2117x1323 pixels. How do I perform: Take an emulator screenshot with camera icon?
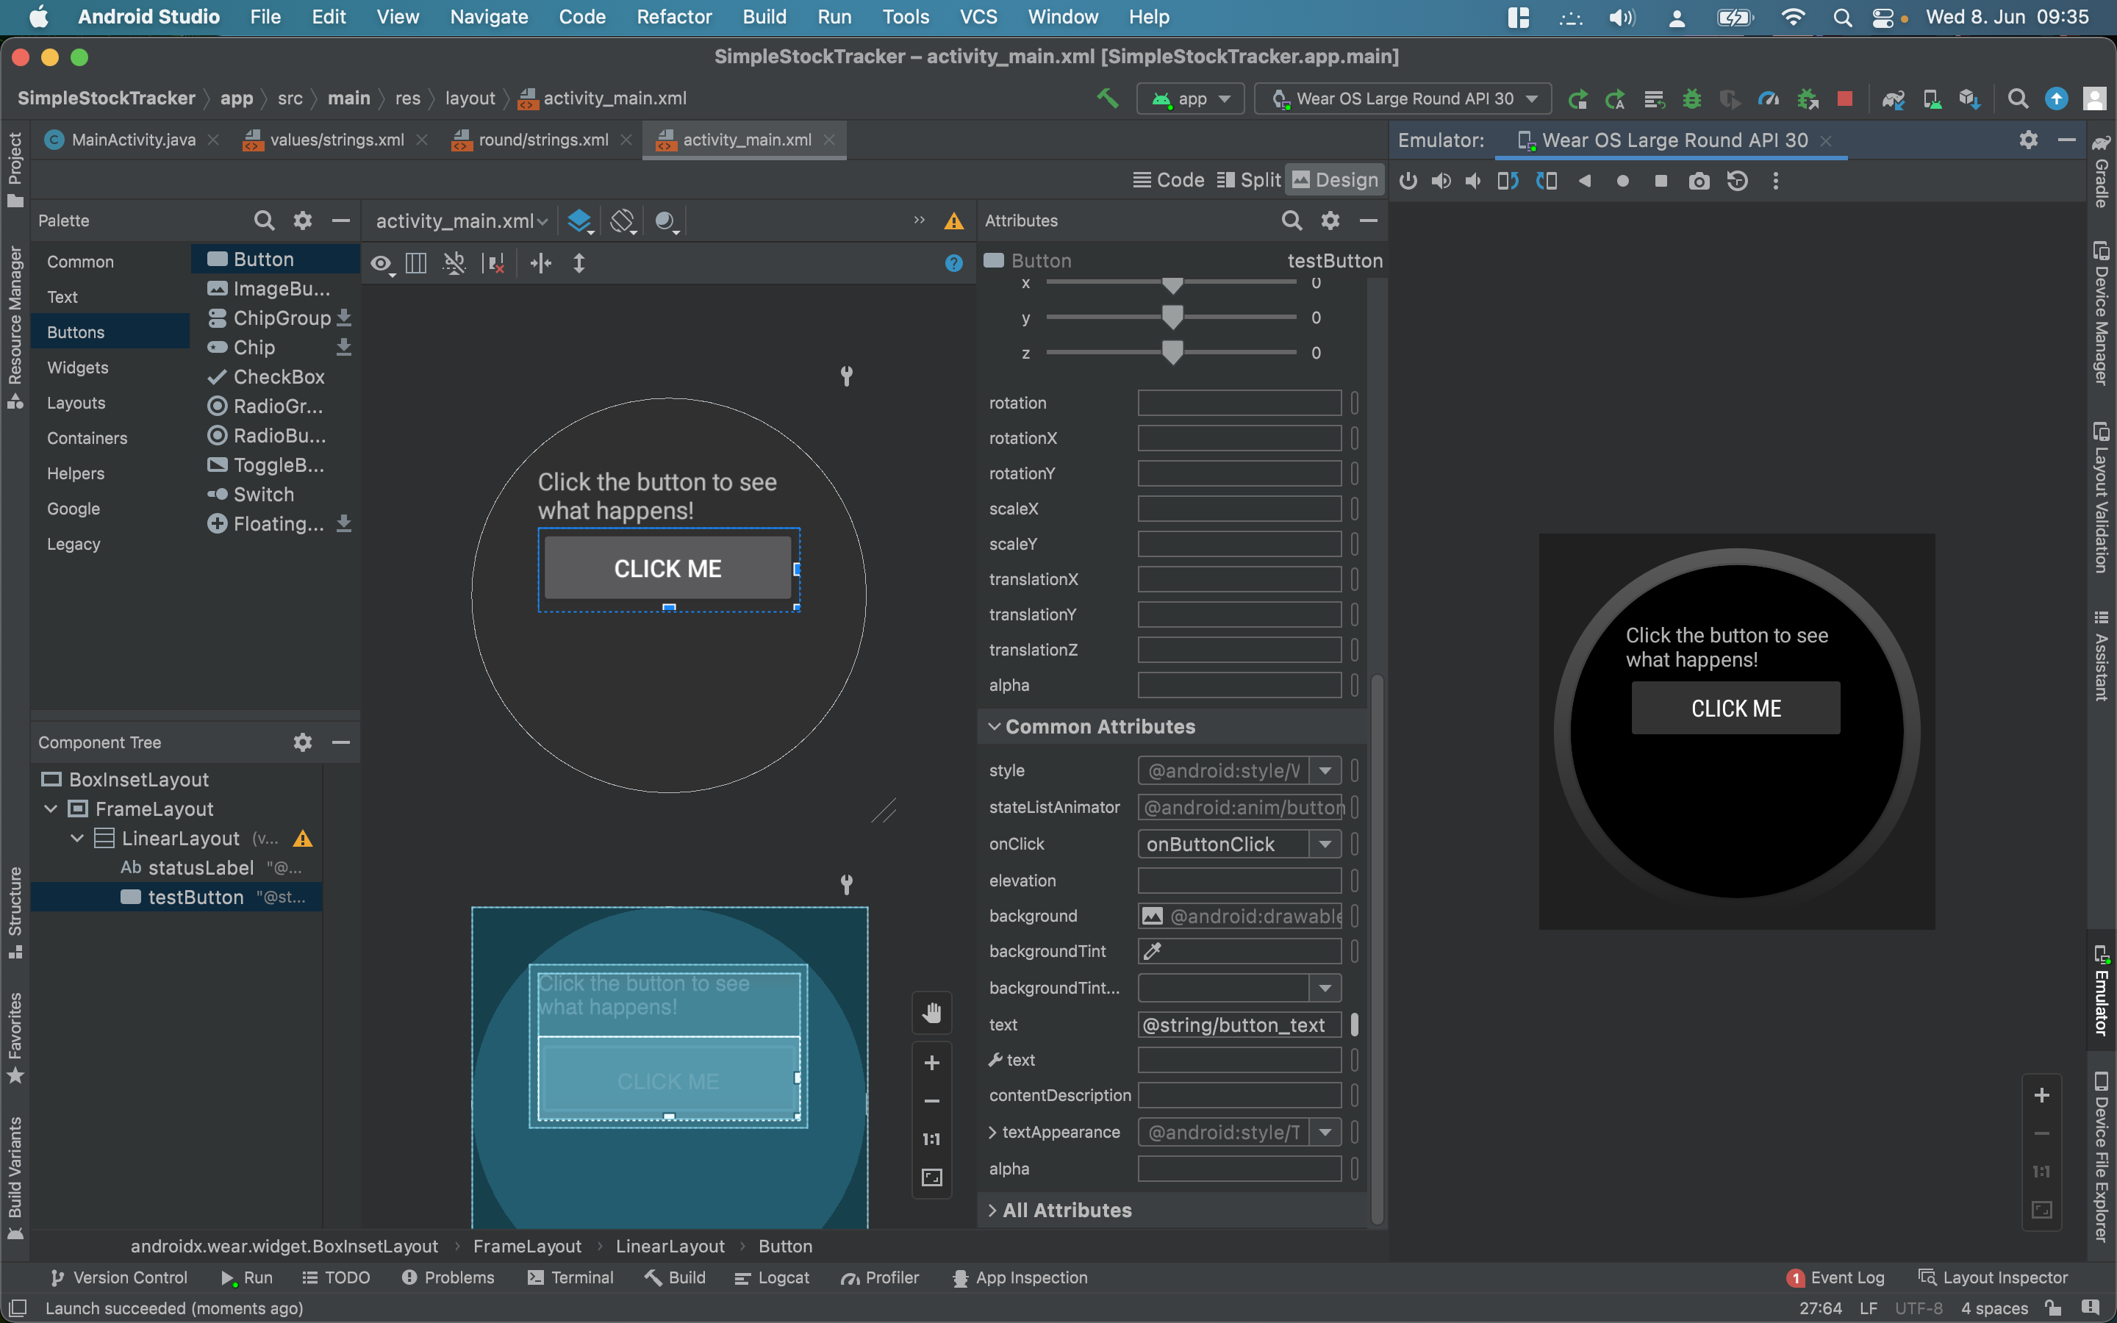coord(1699,181)
